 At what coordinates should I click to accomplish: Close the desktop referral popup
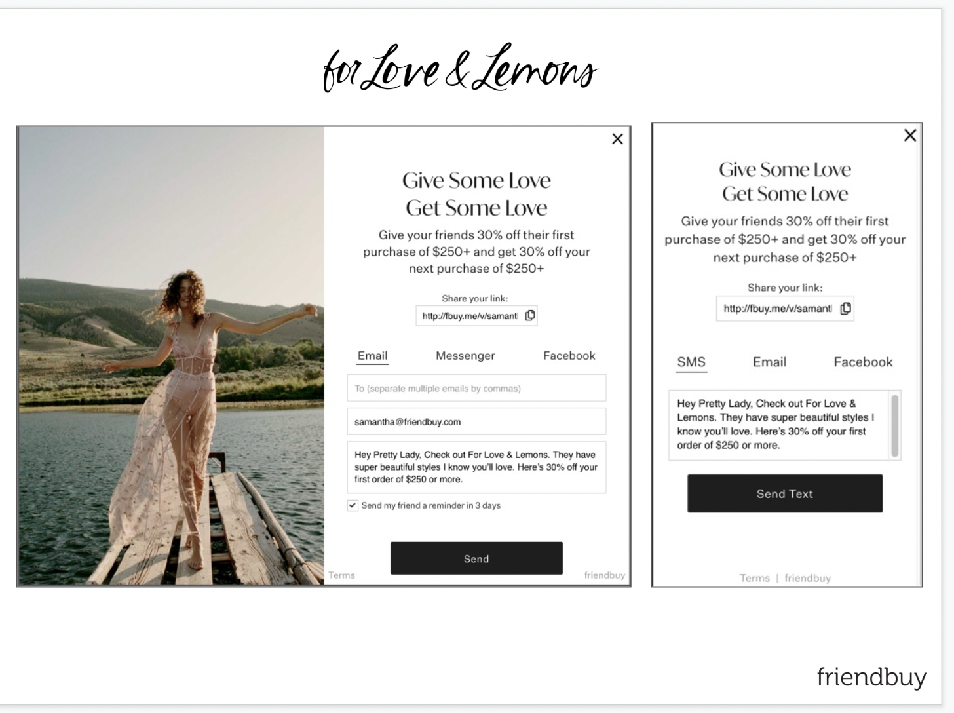point(617,139)
